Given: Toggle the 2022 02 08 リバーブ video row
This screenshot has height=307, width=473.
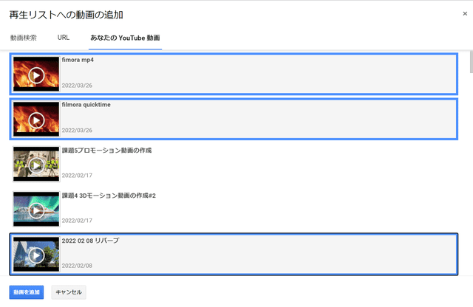Looking at the screenshot, I should [234, 254].
